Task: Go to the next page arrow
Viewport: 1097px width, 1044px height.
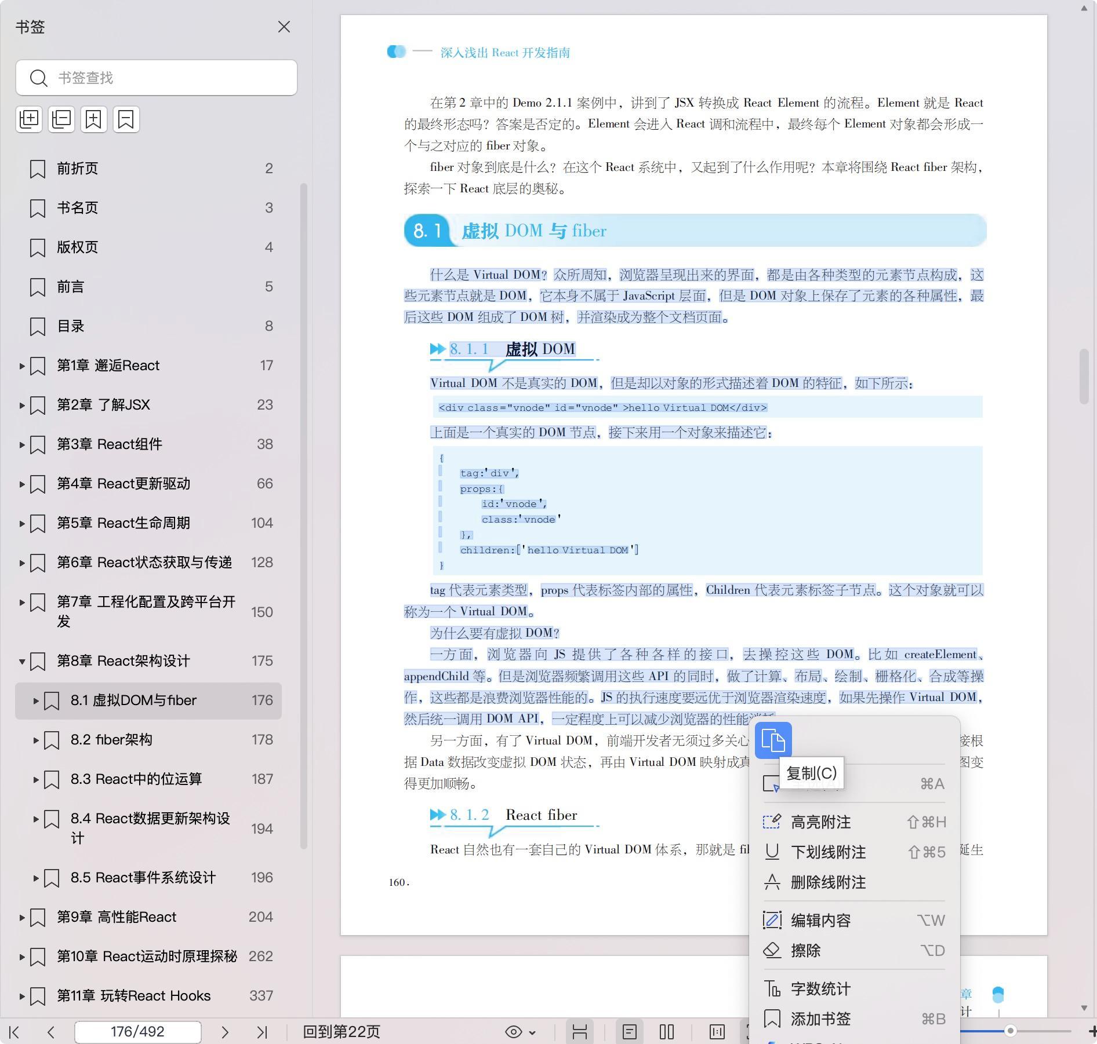Action: point(225,1032)
